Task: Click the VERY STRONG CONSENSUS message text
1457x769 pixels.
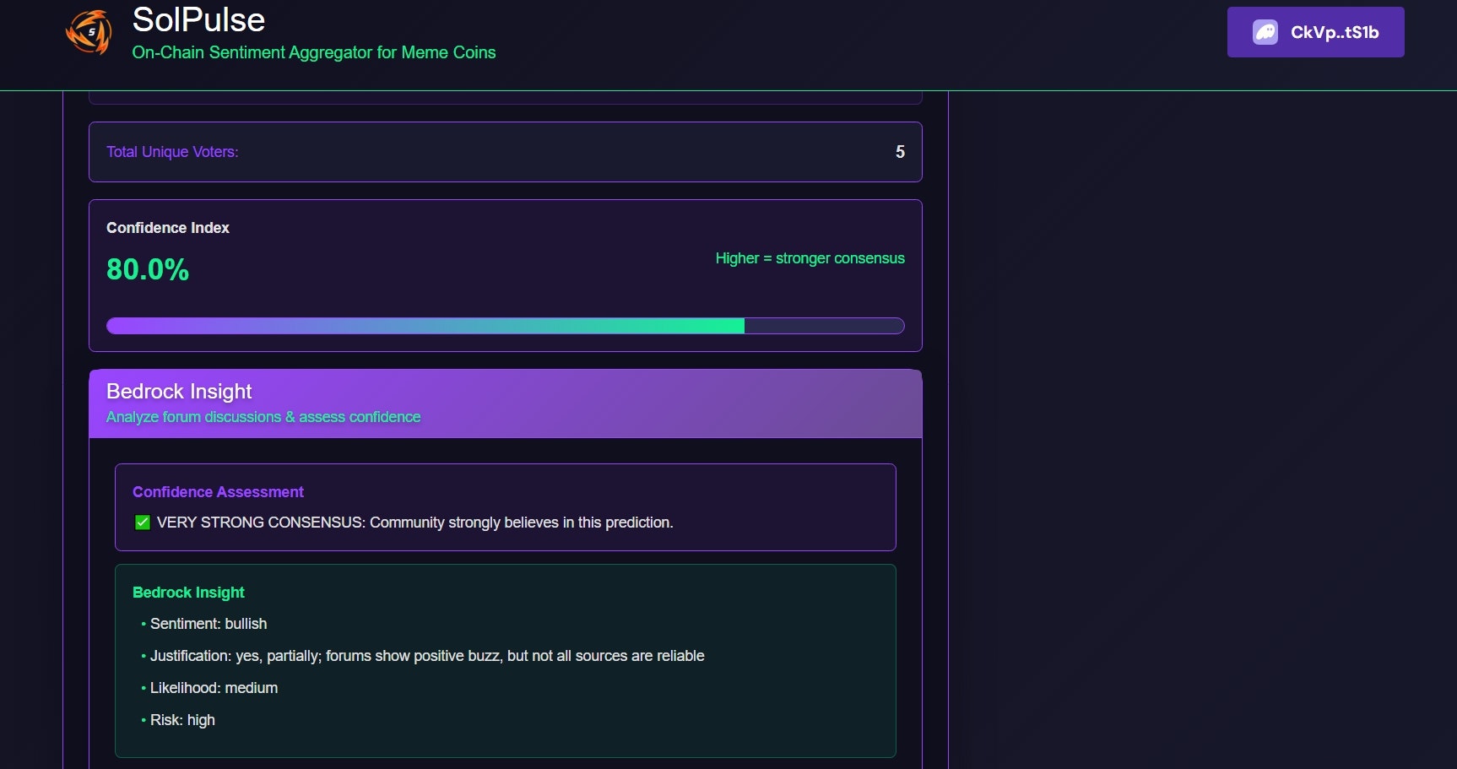Action: [415, 523]
